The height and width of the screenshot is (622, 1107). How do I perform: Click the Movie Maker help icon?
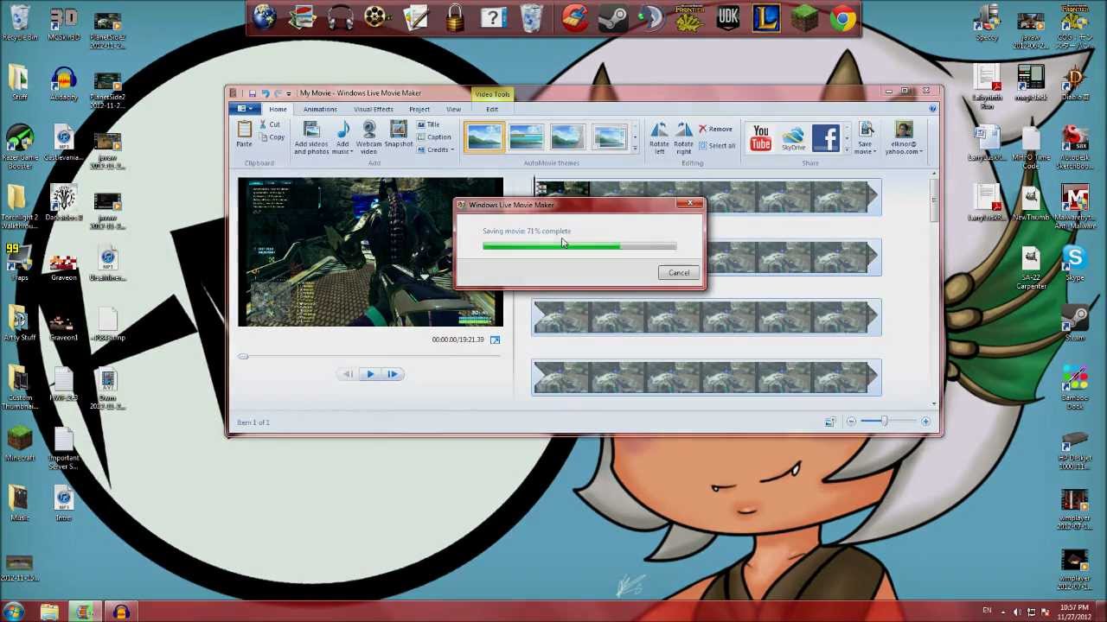932,109
